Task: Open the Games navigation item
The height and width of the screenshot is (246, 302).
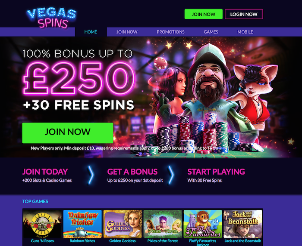Action: [x=211, y=32]
